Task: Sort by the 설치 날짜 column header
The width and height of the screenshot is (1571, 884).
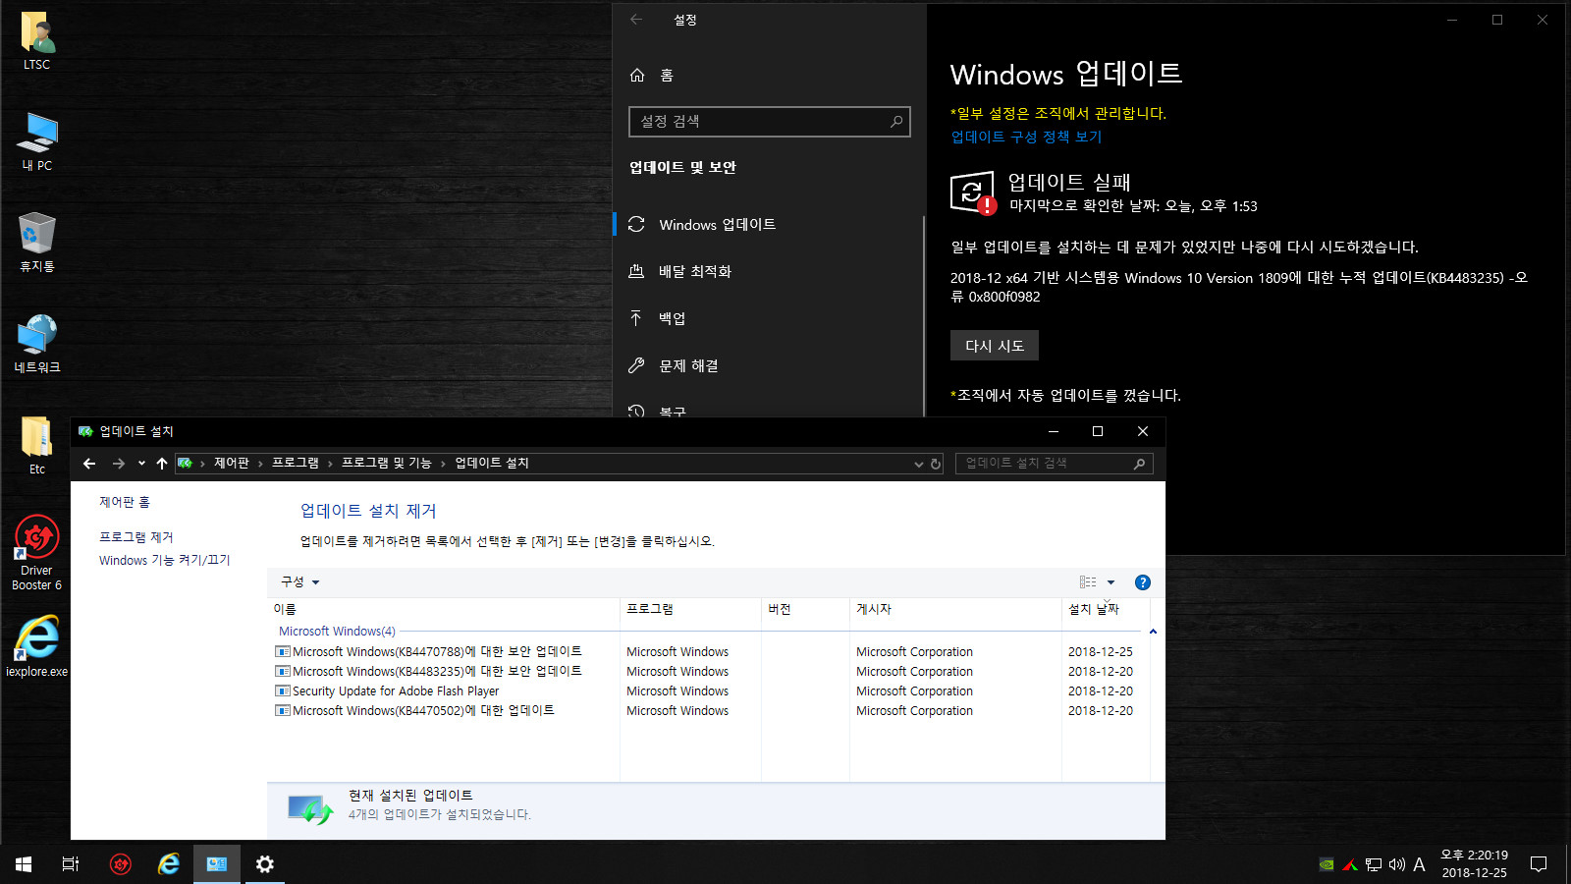Action: [1105, 609]
